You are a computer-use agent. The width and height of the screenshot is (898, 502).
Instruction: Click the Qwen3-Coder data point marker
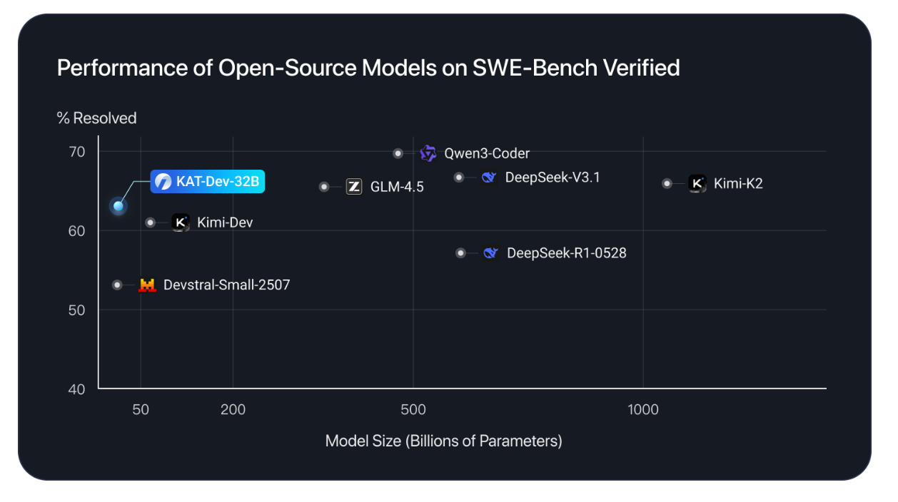(x=398, y=153)
